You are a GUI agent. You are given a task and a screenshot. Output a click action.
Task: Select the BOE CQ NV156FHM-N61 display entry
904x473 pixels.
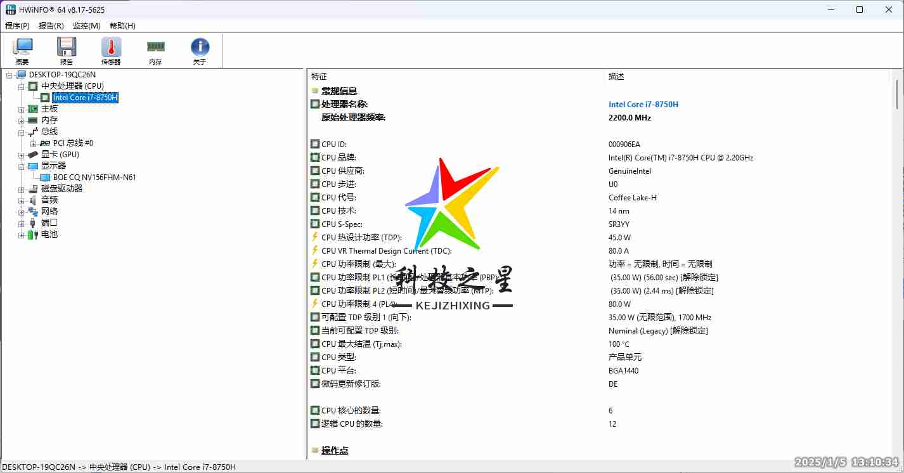point(95,177)
